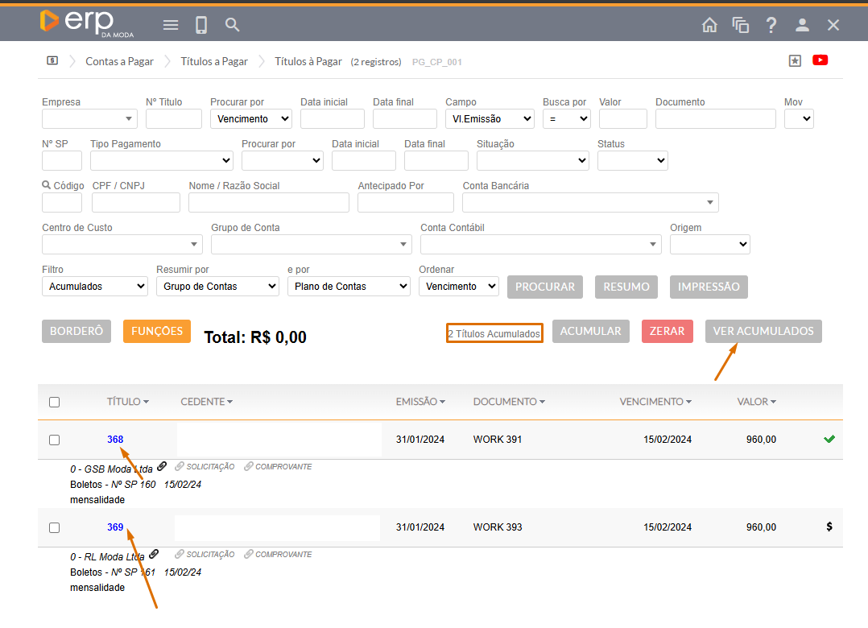Screen dimensions: 868x628
Task: Add page to favorites with star icon
Action: (795, 60)
